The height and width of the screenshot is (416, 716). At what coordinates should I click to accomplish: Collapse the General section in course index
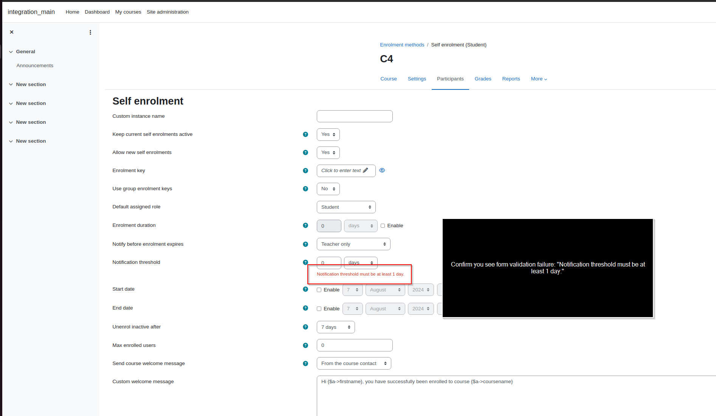coord(11,52)
